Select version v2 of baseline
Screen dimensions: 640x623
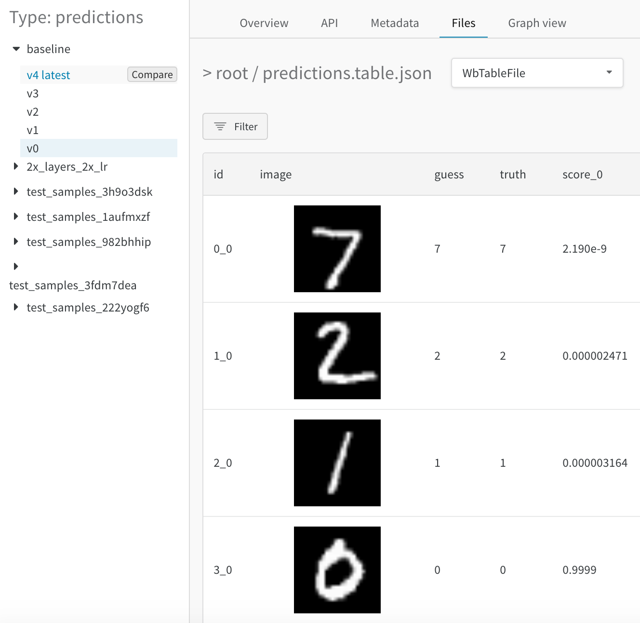point(33,111)
